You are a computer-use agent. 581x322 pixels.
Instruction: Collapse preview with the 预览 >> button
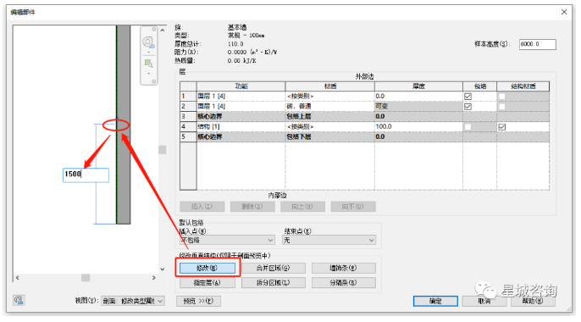198,301
